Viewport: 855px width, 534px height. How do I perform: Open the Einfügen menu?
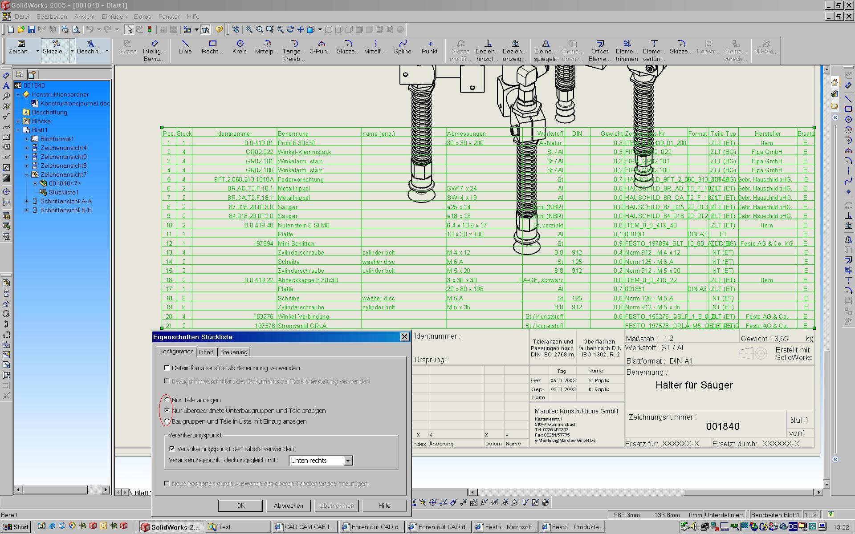pyautogui.click(x=114, y=16)
